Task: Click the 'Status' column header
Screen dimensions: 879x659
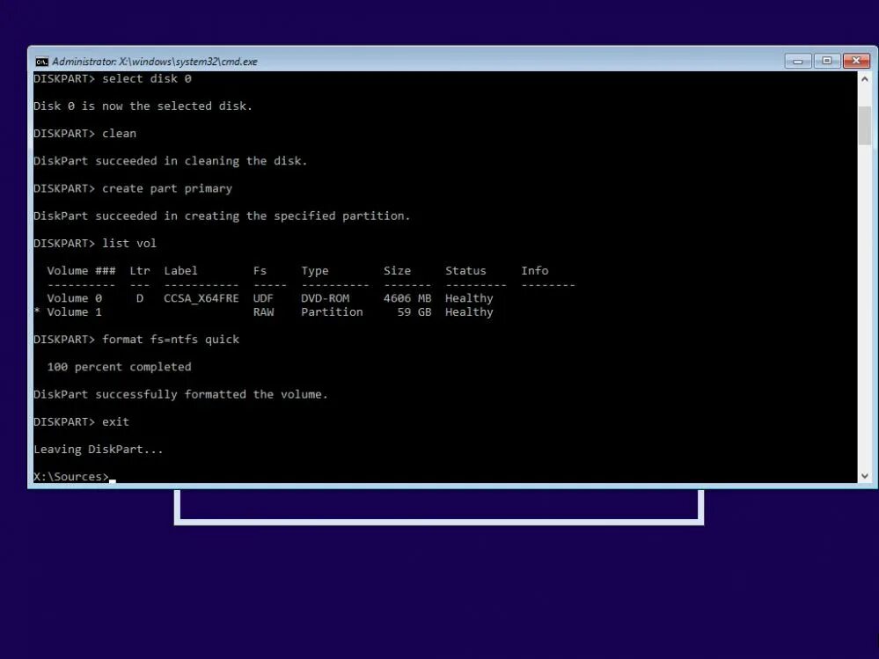Action: [x=465, y=271]
